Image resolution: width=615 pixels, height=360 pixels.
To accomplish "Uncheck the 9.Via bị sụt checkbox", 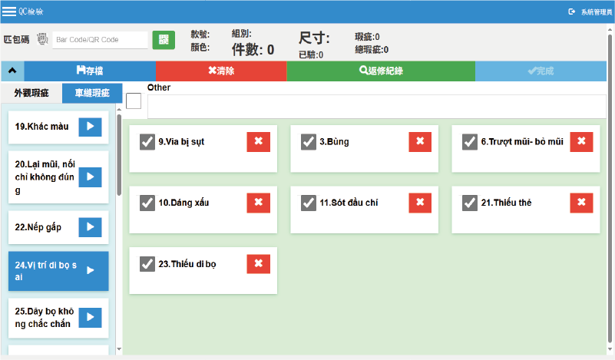I will [x=147, y=142].
